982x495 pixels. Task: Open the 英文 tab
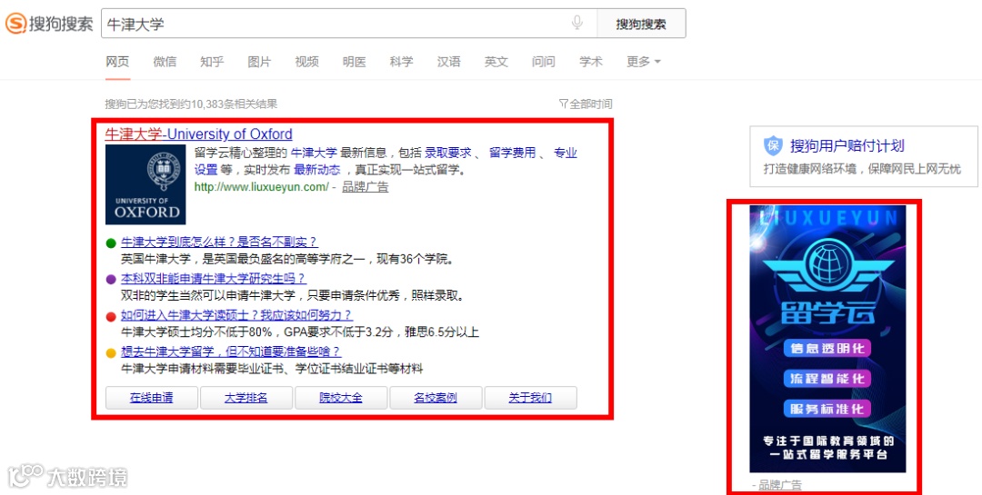tap(496, 62)
